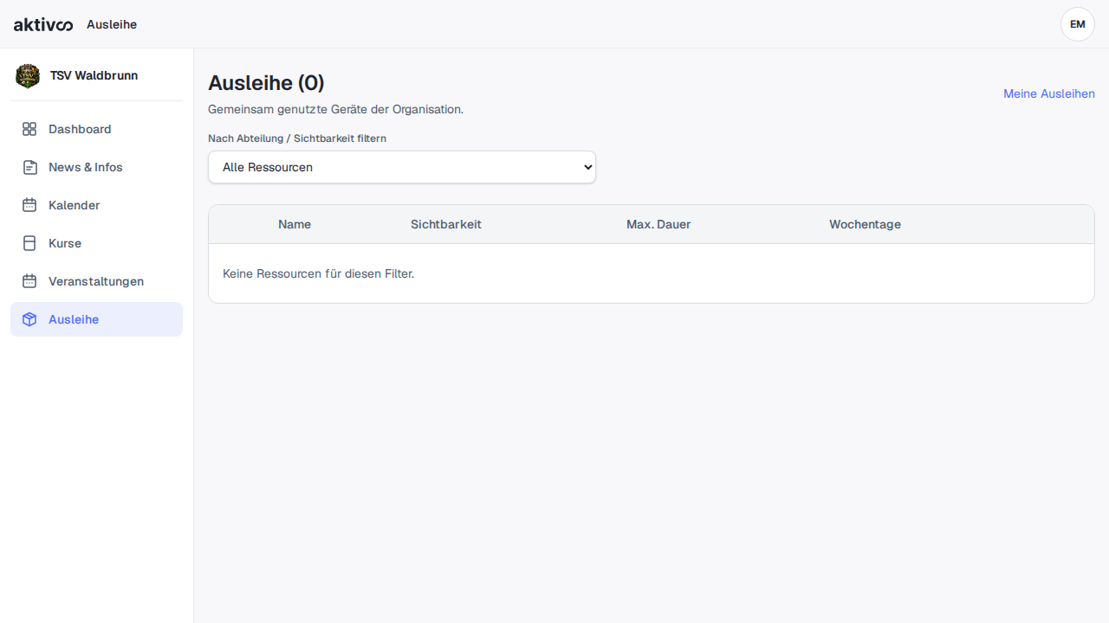The image size is (1109, 623).
Task: Click the Veranstaltungen calendar icon
Action: click(29, 281)
